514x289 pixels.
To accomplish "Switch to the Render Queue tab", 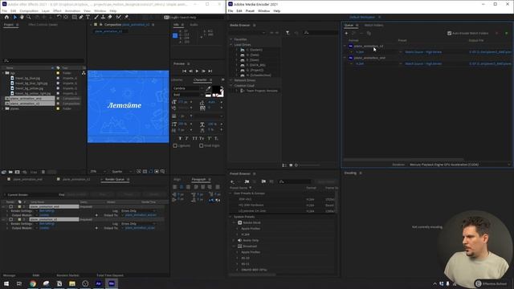I will [x=115, y=180].
